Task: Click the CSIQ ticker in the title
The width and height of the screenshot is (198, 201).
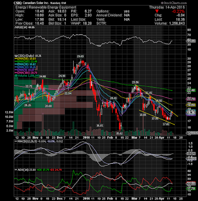Action: pyautogui.click(x=17, y=3)
